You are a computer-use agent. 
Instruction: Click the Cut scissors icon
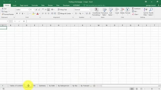3,8
